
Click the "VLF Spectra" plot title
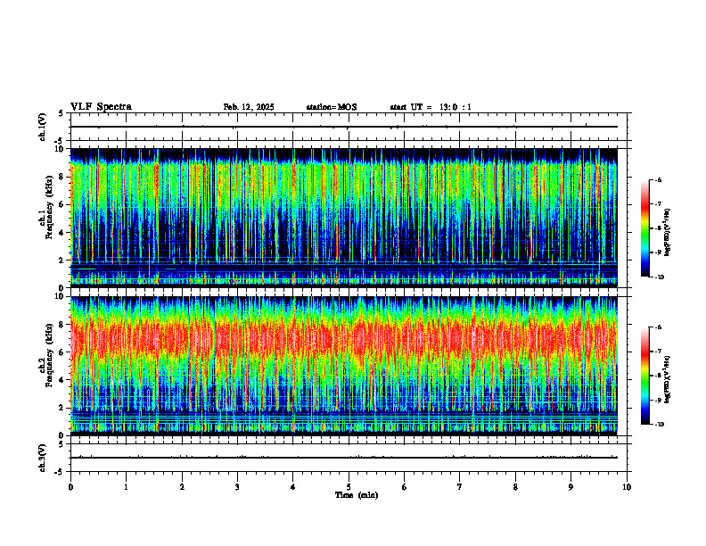101,107
